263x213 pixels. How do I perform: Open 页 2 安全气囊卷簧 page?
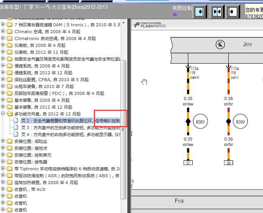pyautogui.click(x=70, y=121)
